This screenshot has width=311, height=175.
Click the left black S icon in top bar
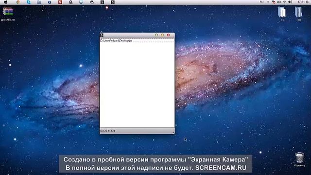pyautogui.click(x=102, y=2)
